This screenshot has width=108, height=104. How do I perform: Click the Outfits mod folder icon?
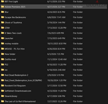pos(2,59)
